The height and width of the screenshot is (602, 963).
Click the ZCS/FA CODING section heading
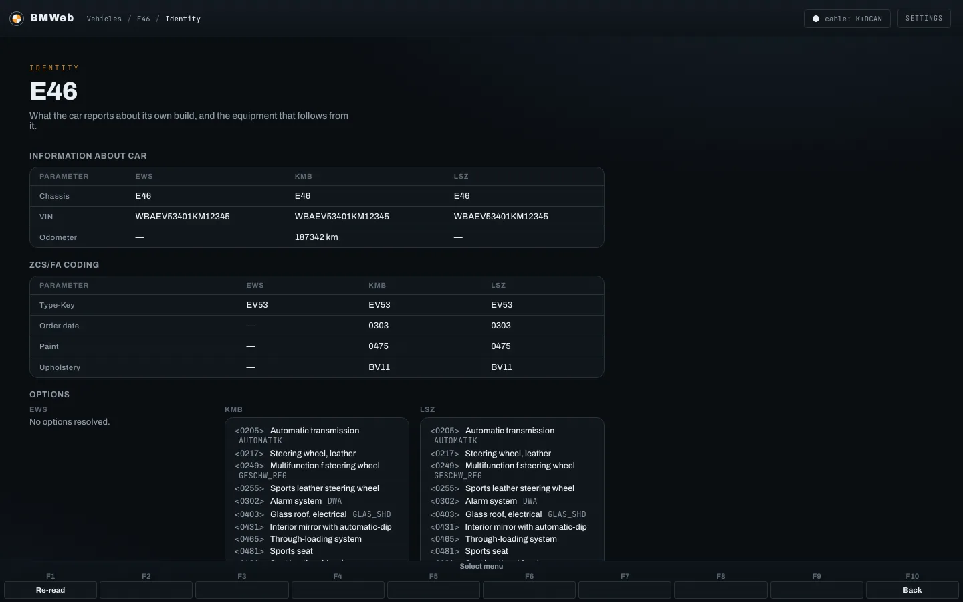[x=64, y=265]
